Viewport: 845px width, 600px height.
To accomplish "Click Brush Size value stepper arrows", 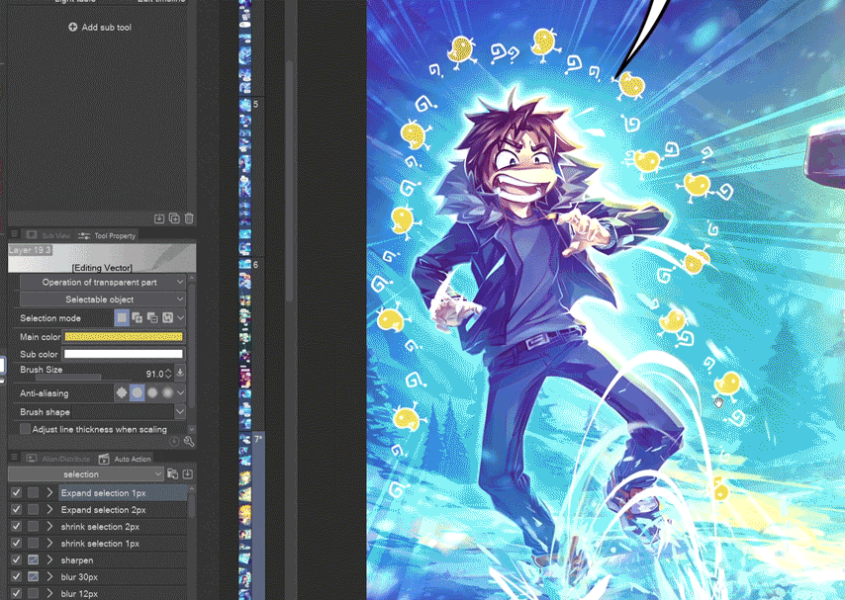I will [168, 374].
